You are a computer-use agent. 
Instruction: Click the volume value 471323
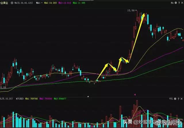[20, 99]
